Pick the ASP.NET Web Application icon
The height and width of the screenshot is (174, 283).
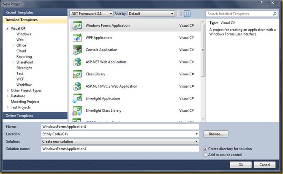pos(77,62)
